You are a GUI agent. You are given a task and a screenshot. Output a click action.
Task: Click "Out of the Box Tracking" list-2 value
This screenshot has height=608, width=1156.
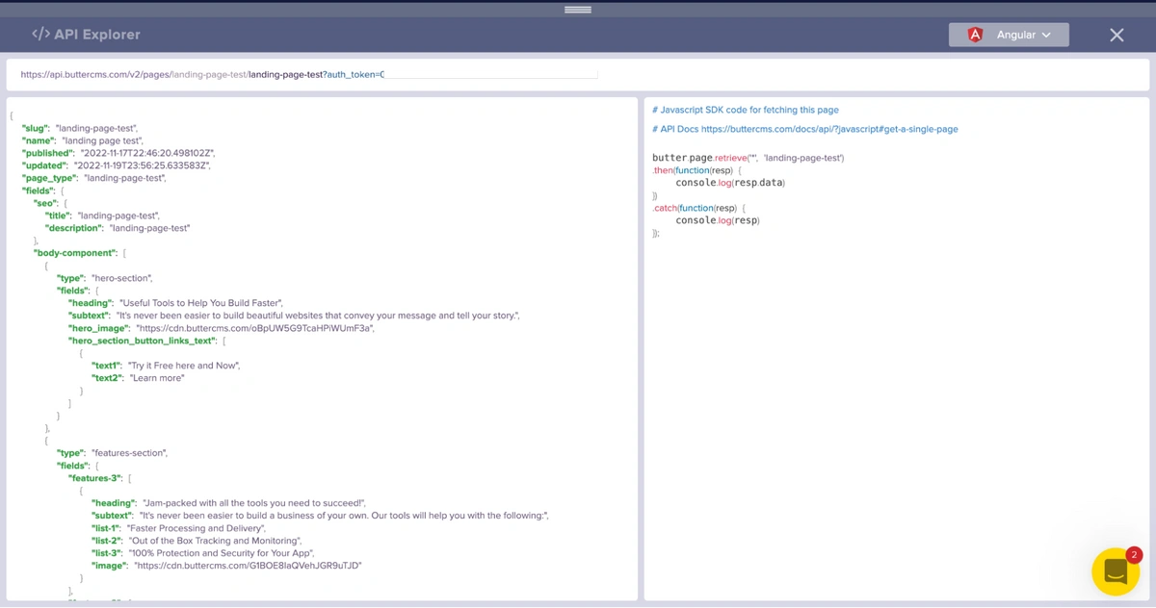(216, 541)
